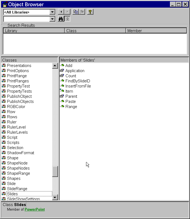Click the View Definition icon
The image size is (190, 219).
[82, 12]
